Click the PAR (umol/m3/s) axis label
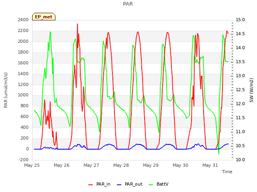 coord(6,90)
